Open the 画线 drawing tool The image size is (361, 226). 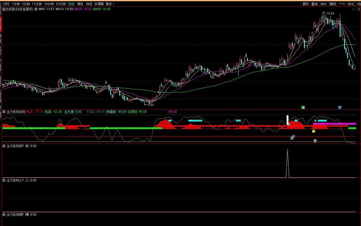[333, 4]
